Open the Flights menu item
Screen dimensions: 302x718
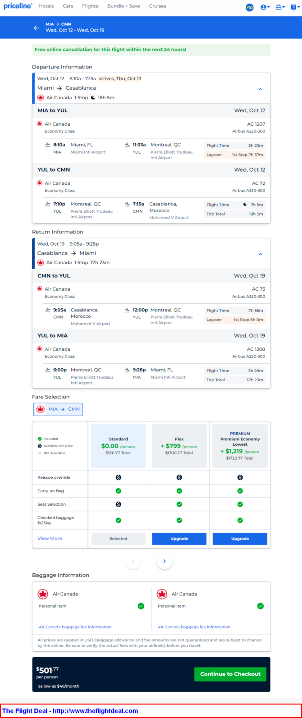(90, 6)
